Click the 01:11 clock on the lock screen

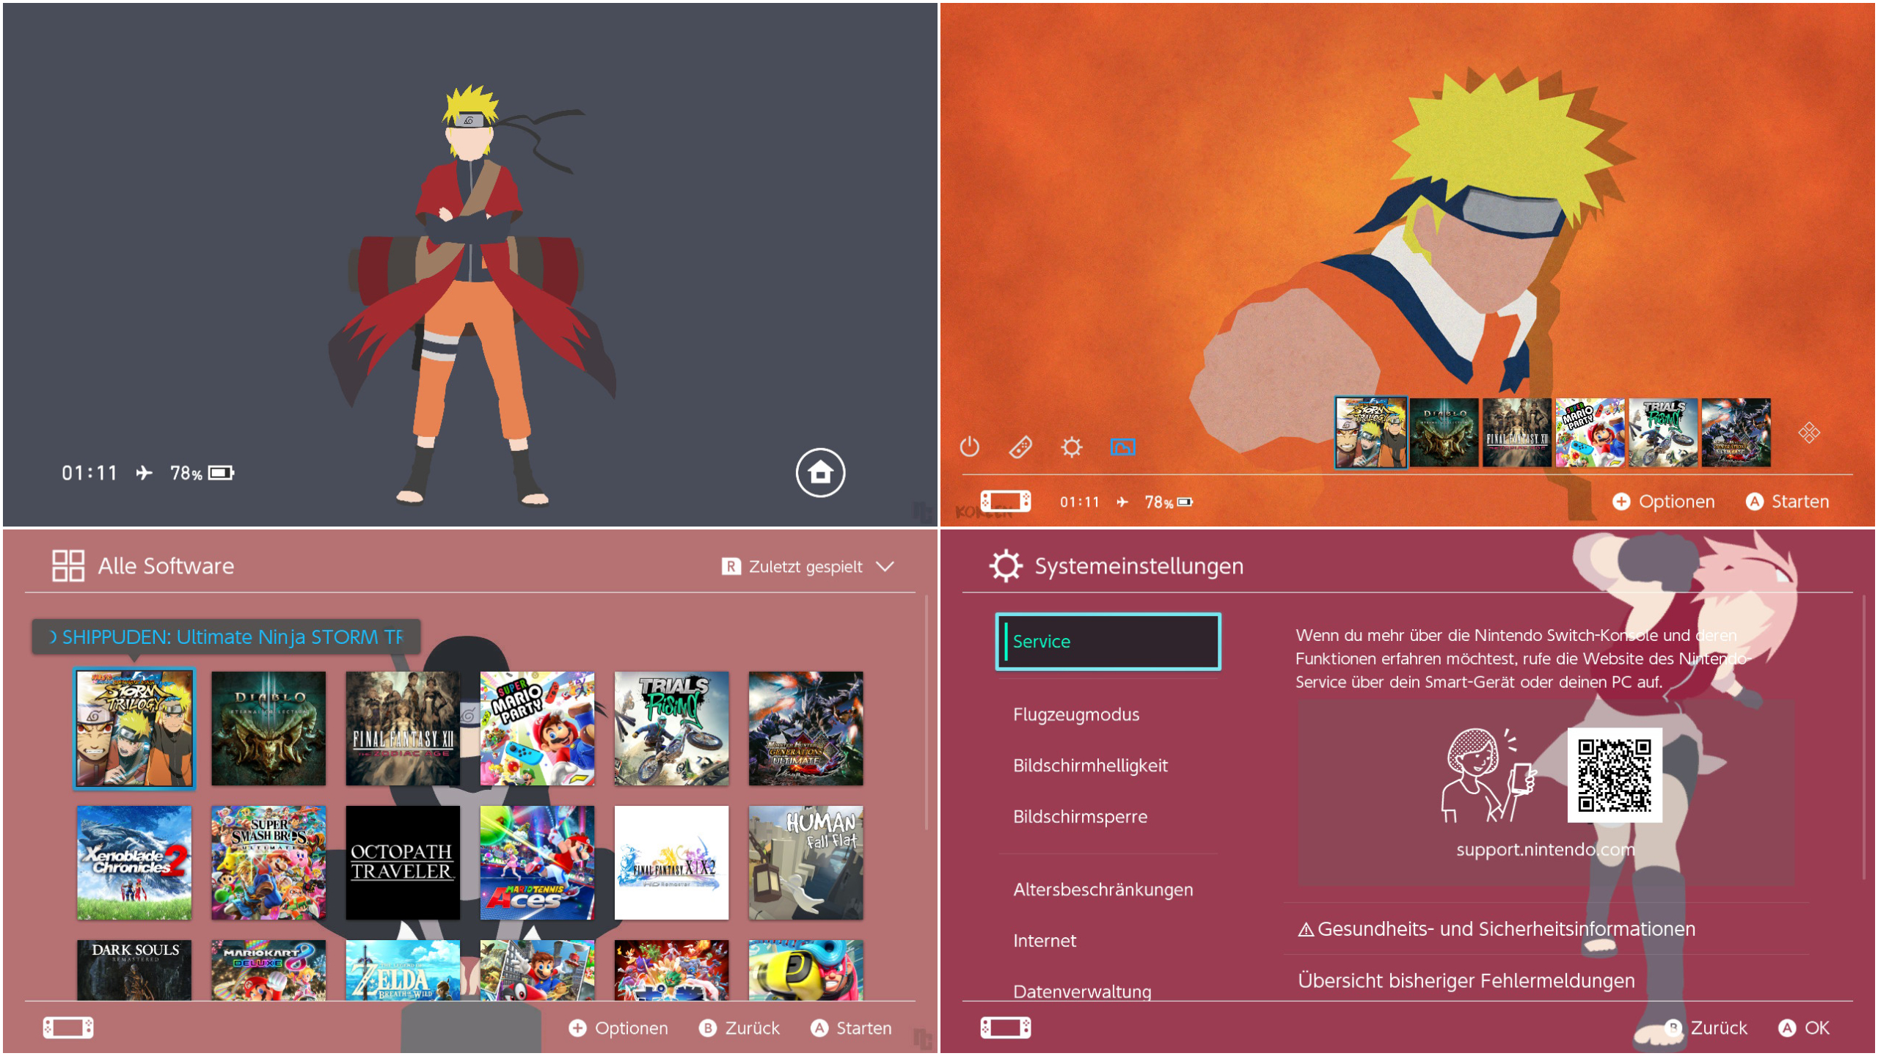pos(89,473)
